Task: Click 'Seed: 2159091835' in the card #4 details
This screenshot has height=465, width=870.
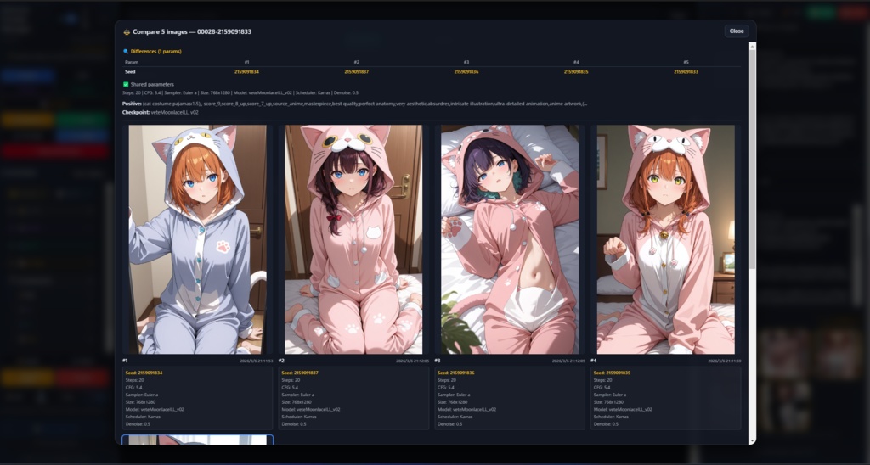Action: pos(612,373)
